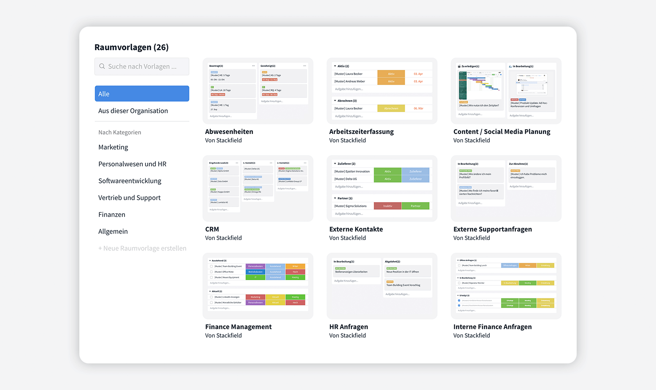Click 'Von Stackfield' under Content / Social Media Planung

pos(472,140)
